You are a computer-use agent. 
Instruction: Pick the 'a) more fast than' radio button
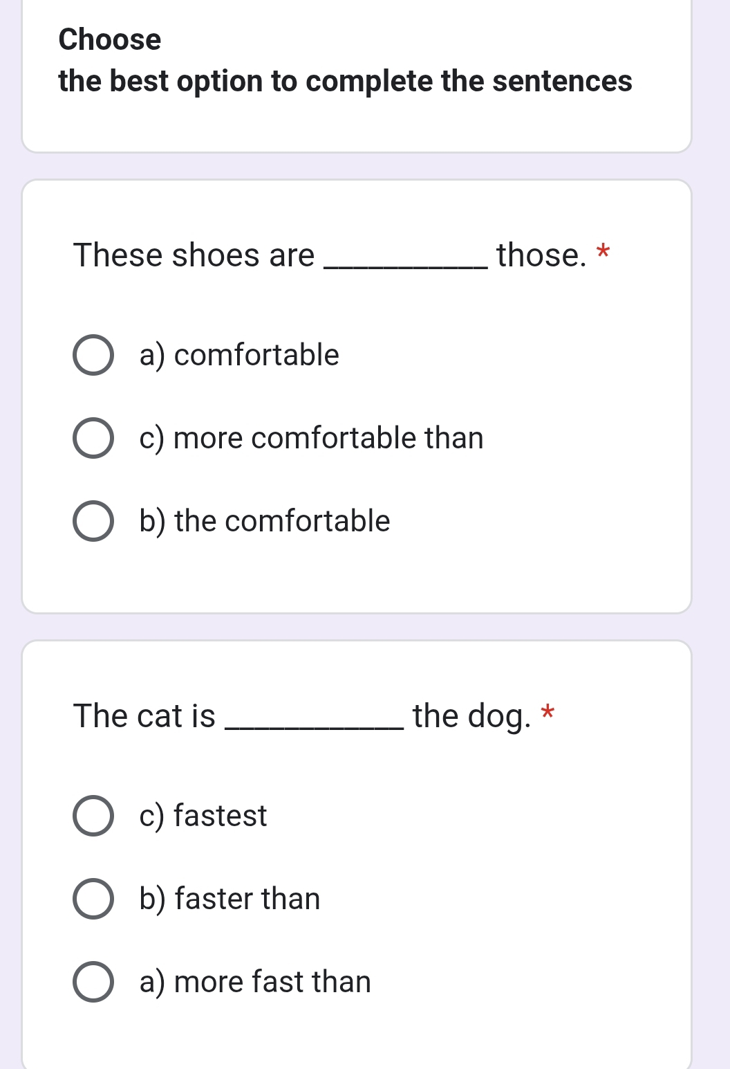click(x=93, y=983)
